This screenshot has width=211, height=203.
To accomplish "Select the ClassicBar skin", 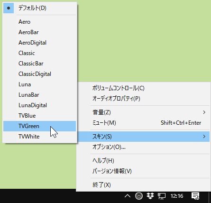I will (39, 64).
